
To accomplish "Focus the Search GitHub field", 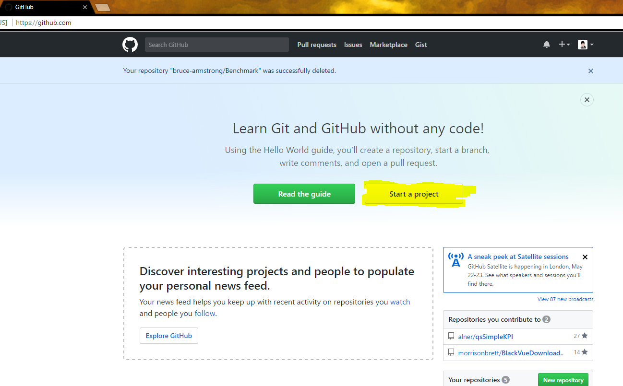I will tap(217, 45).
